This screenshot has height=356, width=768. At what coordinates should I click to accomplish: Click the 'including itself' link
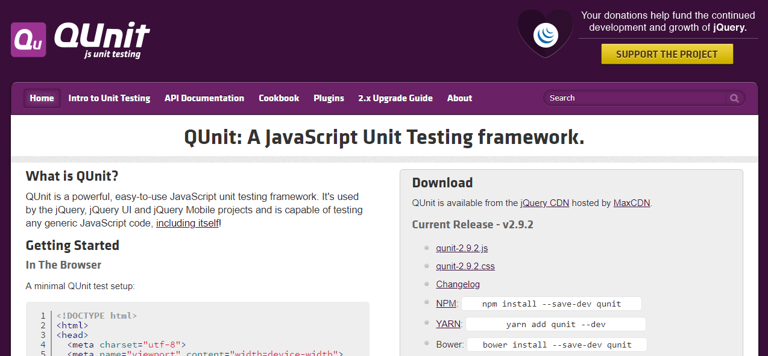(187, 223)
